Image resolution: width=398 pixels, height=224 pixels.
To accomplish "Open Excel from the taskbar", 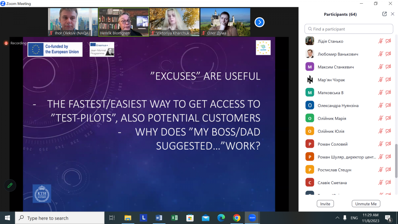I will pyautogui.click(x=174, y=218).
